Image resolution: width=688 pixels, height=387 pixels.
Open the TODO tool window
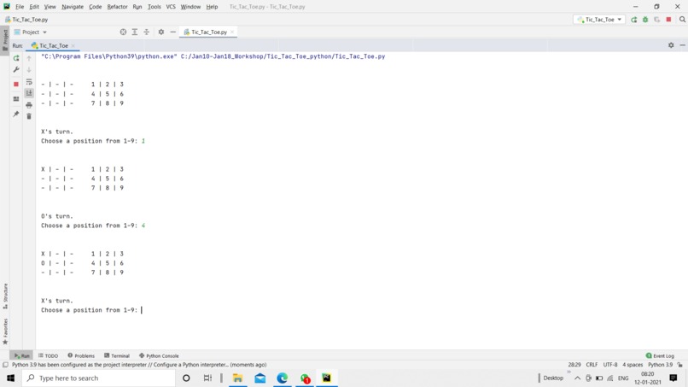point(49,355)
